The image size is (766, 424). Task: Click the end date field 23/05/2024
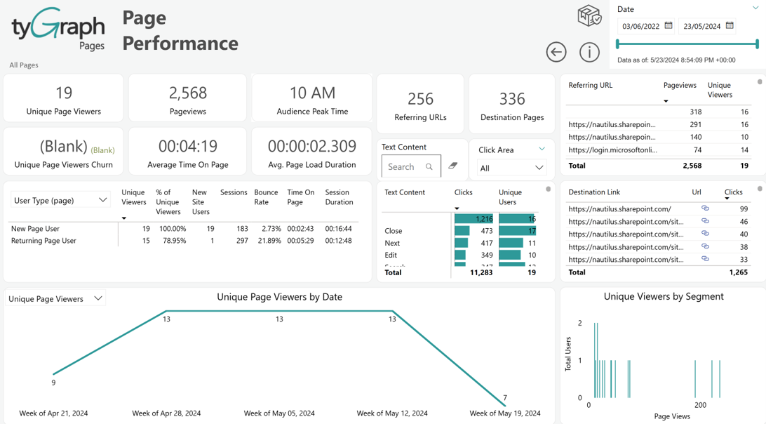tap(707, 26)
